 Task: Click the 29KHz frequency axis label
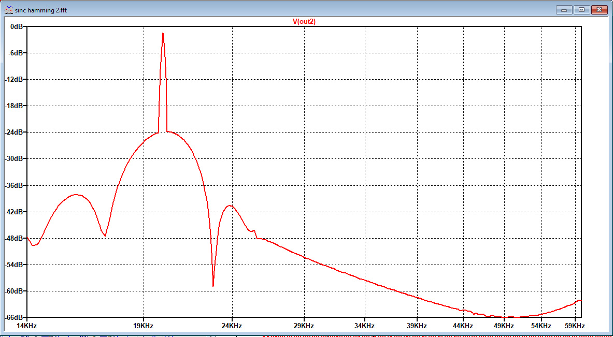click(x=304, y=326)
